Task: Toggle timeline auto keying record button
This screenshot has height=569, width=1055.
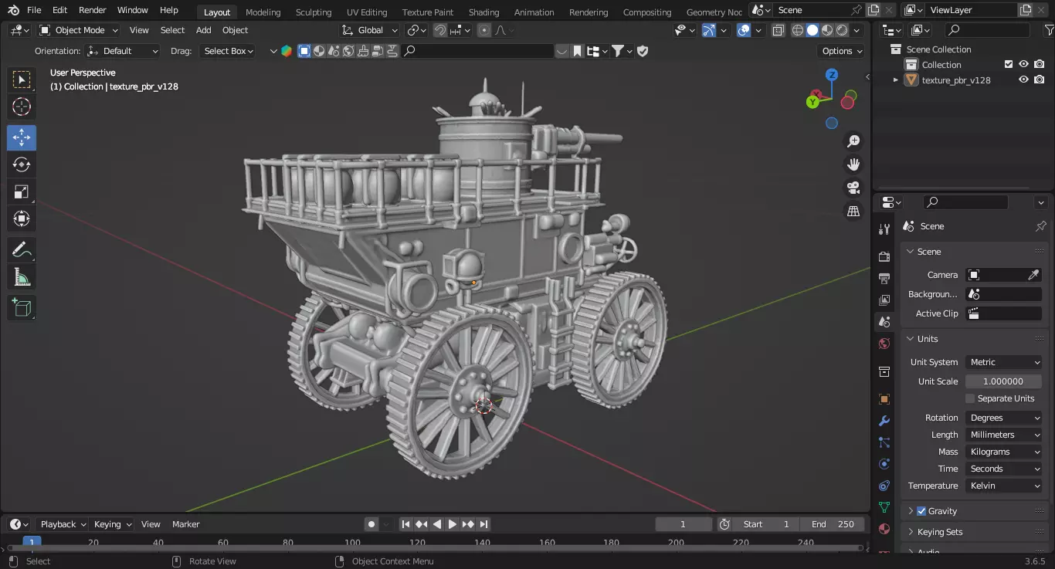Action: 371,524
